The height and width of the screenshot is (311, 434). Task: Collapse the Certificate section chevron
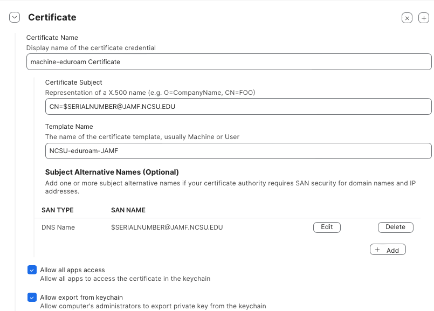point(15,17)
